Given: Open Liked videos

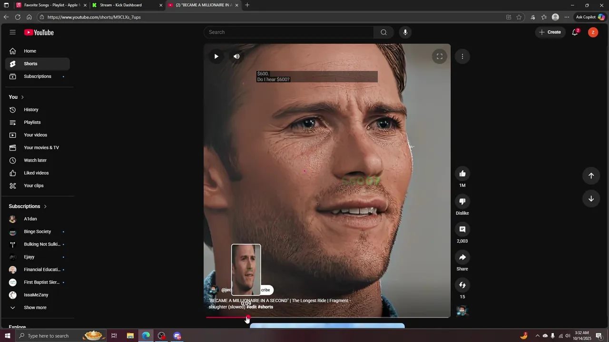Looking at the screenshot, I should 38,173.
